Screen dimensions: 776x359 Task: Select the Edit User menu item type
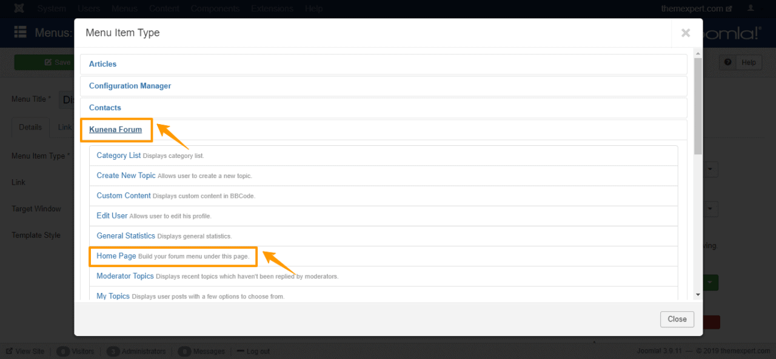pyautogui.click(x=112, y=216)
